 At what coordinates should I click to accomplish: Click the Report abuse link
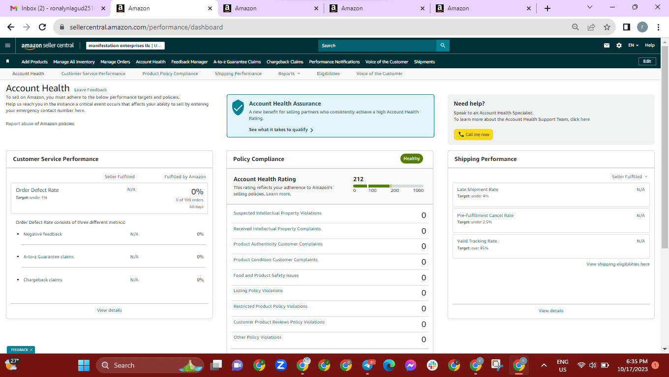pos(20,124)
